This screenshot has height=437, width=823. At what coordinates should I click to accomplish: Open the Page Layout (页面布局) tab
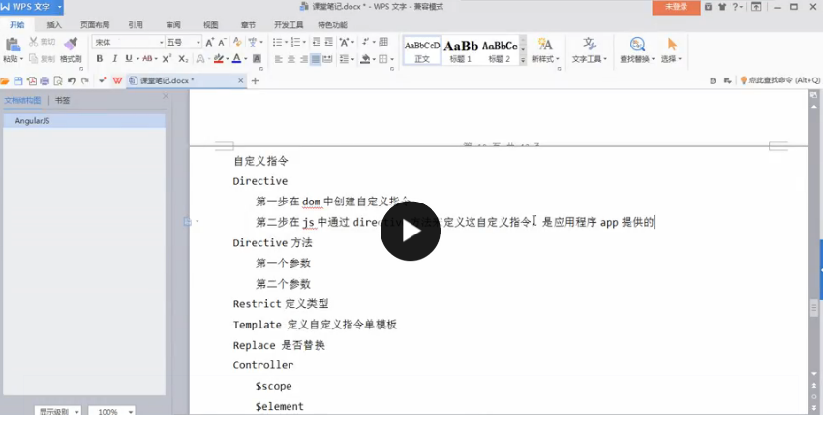[95, 24]
